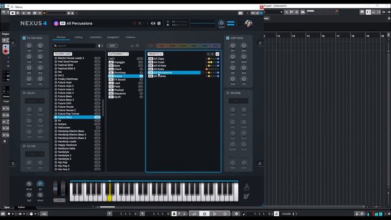The image size is (391, 220).
Task: Select the [All] category
Action: click(x=125, y=59)
